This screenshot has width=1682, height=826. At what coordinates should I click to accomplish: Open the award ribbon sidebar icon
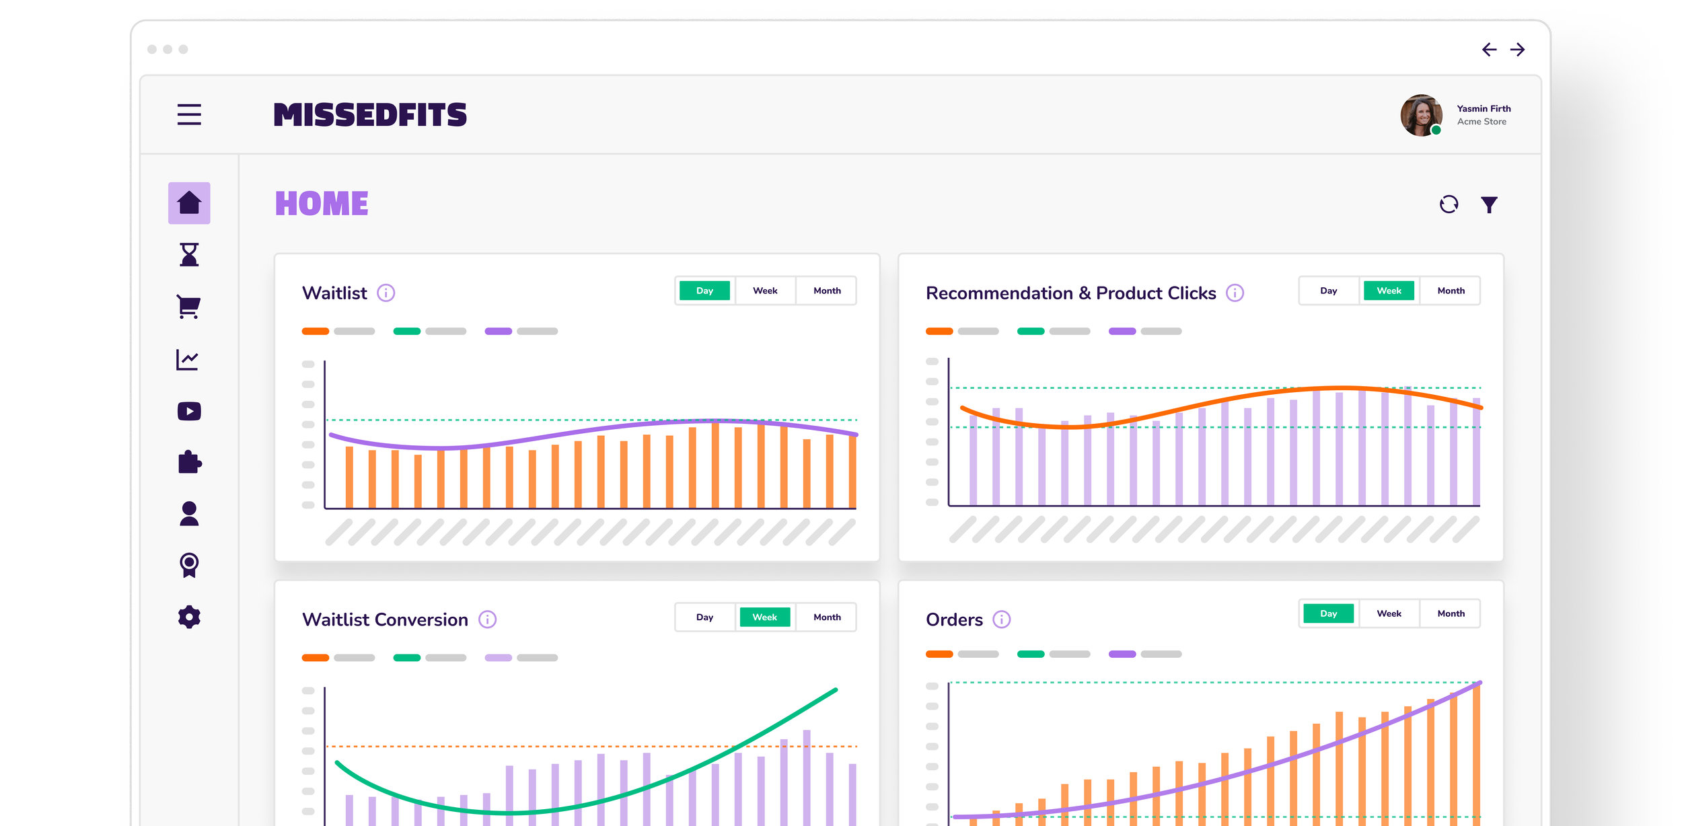[x=189, y=565]
